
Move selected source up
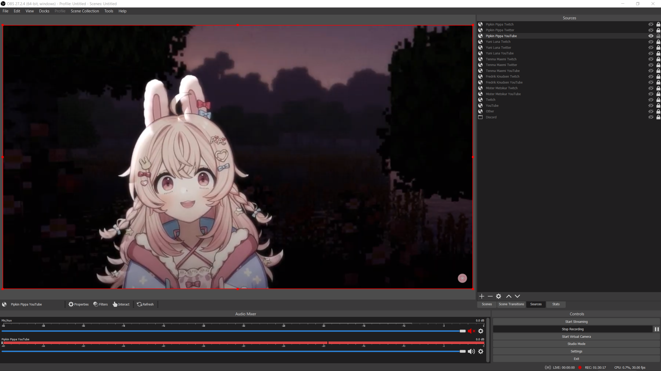(x=509, y=296)
